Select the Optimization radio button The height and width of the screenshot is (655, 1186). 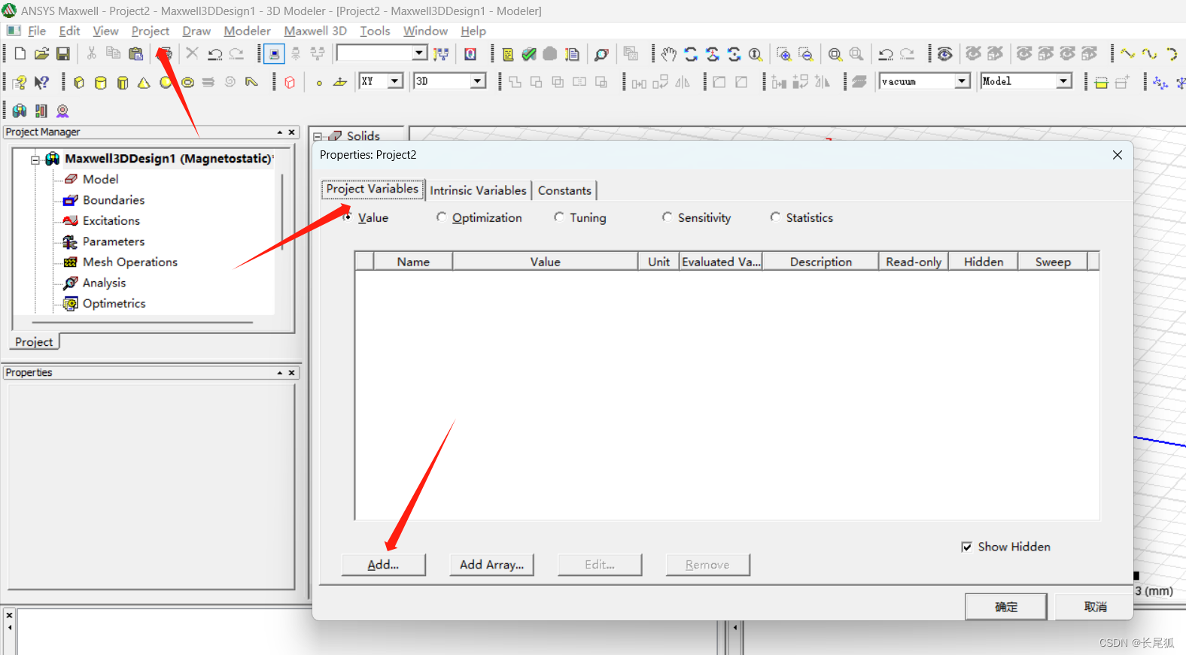click(442, 217)
